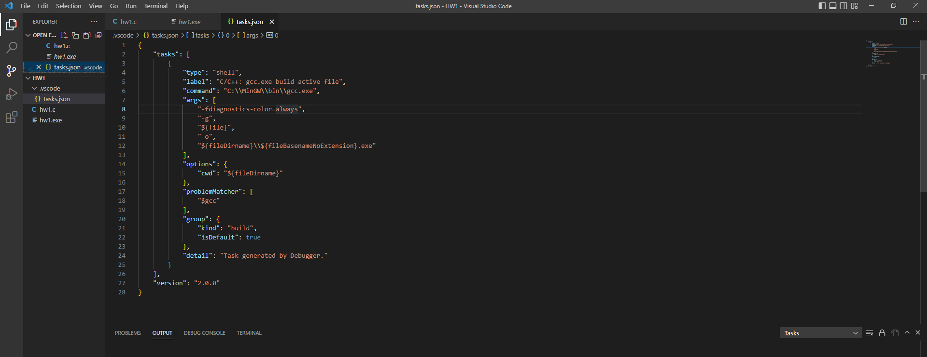Click Close All Editors icon
Screen dimensions: 927x357
pos(98,35)
